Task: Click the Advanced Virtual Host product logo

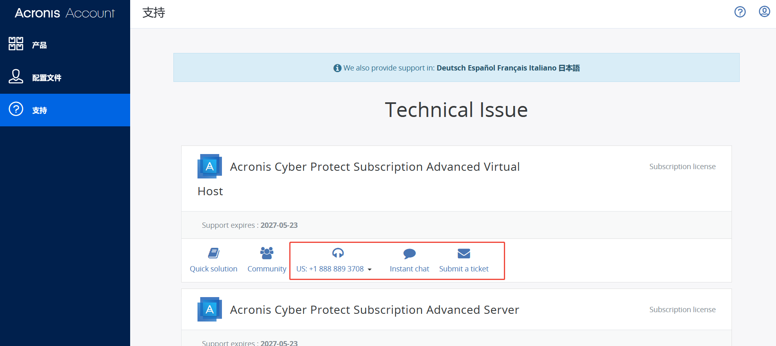Action: 210,166
